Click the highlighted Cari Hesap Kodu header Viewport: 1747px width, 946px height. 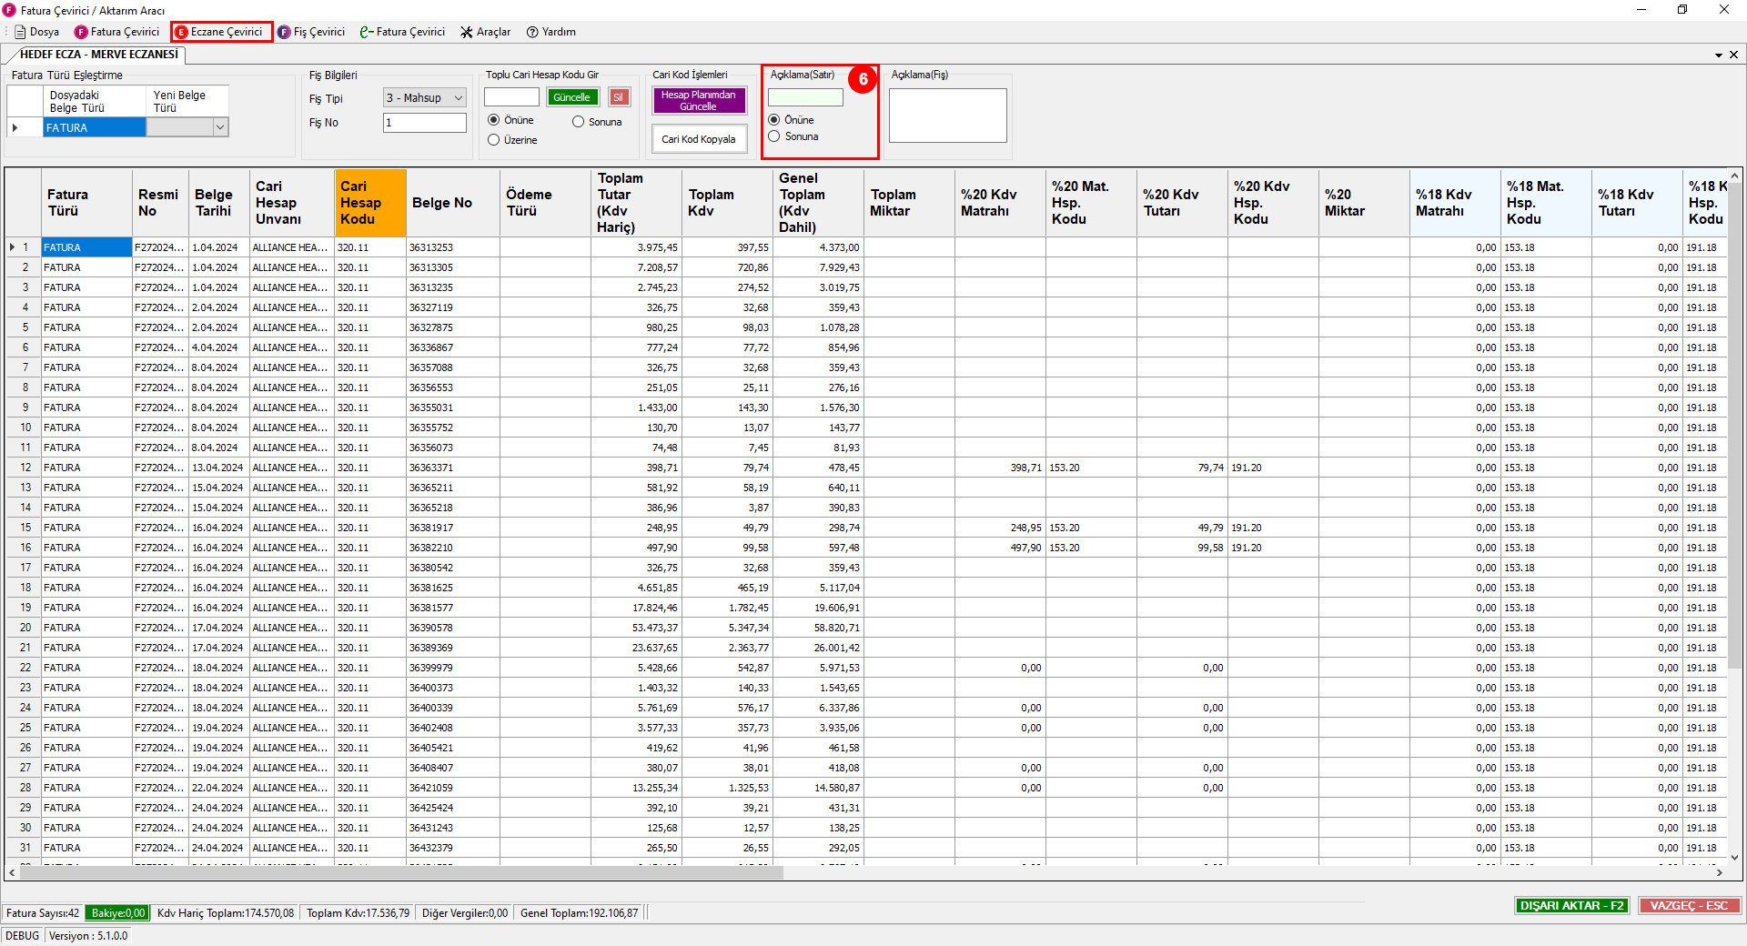pos(370,203)
